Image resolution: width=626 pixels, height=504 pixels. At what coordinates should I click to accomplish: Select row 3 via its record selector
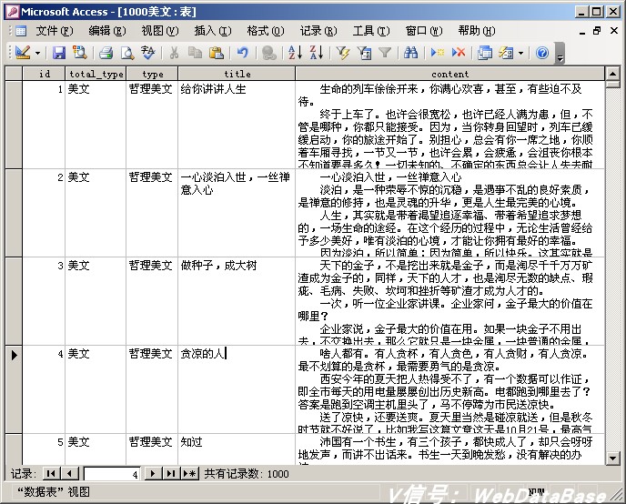point(14,301)
